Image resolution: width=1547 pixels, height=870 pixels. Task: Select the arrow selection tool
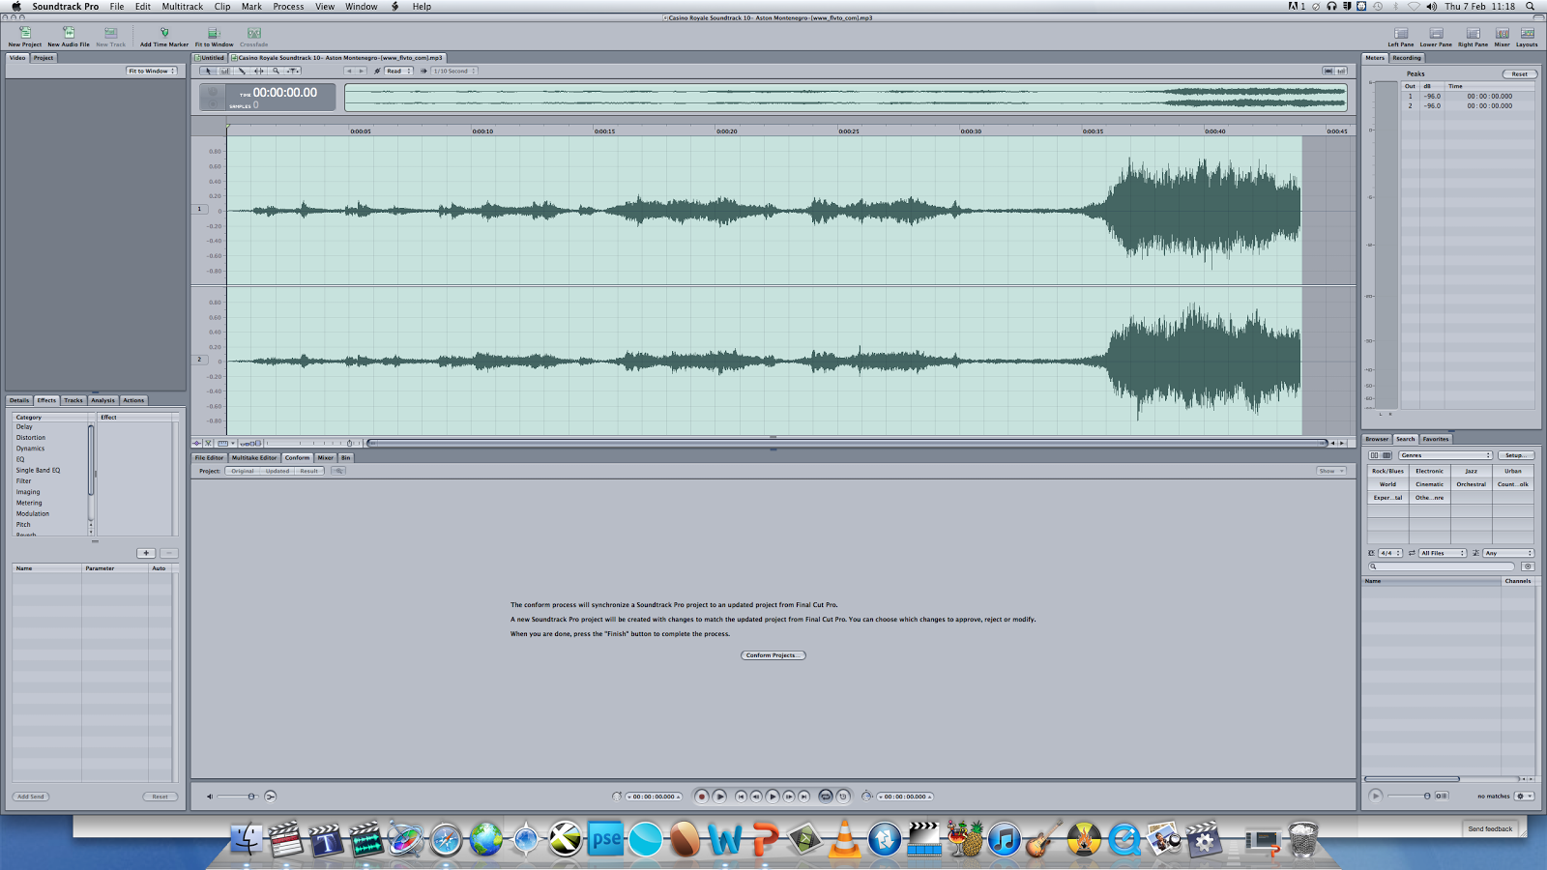(x=208, y=71)
